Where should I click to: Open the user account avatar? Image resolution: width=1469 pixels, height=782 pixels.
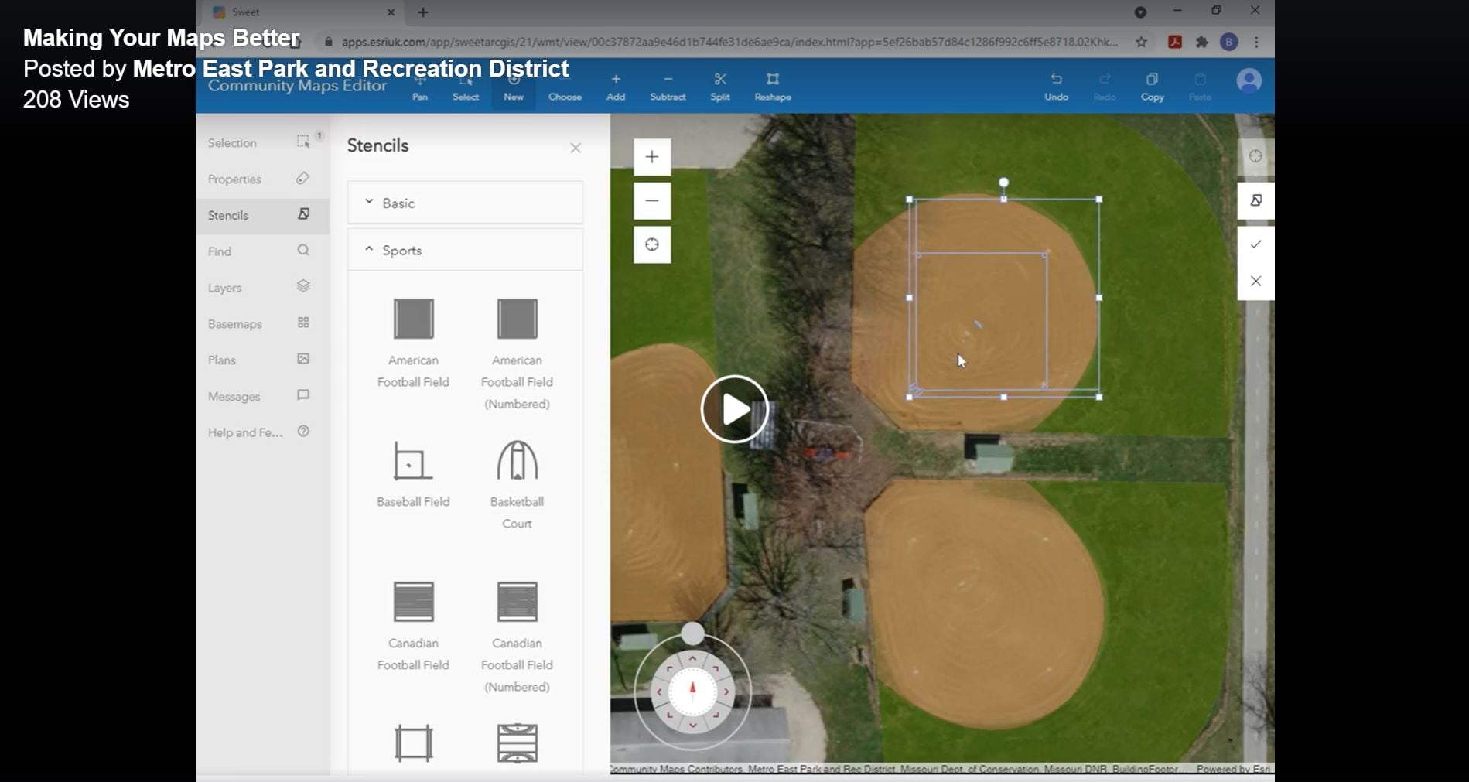coord(1249,81)
